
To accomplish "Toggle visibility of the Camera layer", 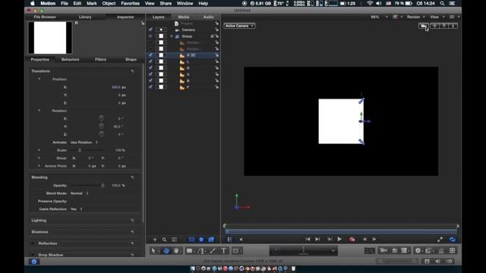I will (x=150, y=30).
